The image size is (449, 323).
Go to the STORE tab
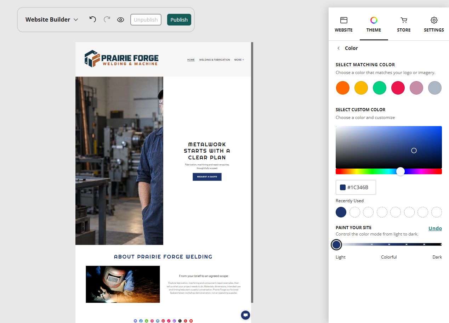(x=404, y=24)
